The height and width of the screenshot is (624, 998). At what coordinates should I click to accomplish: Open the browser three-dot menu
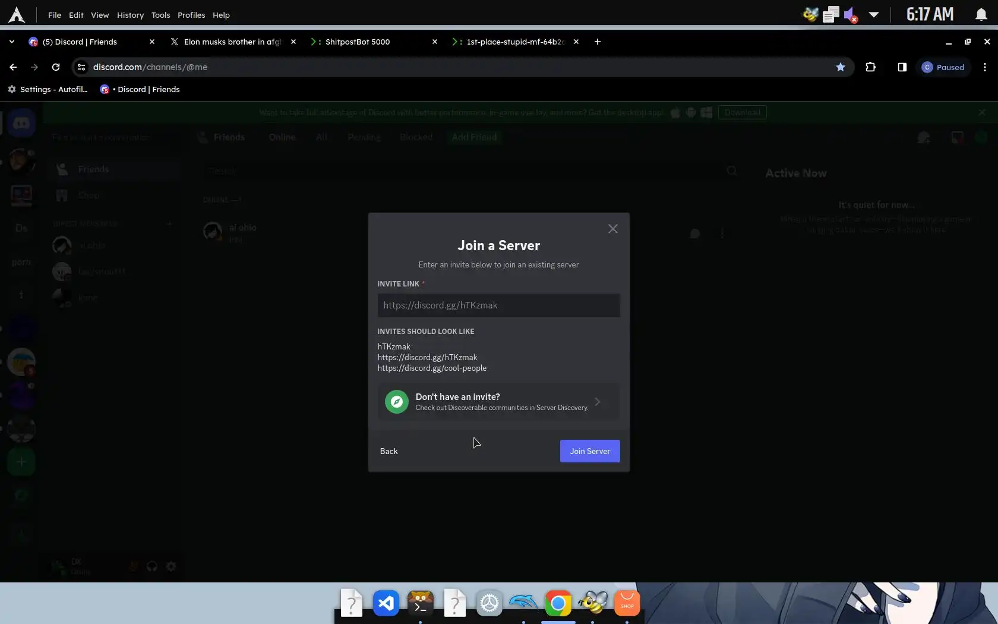click(x=985, y=67)
